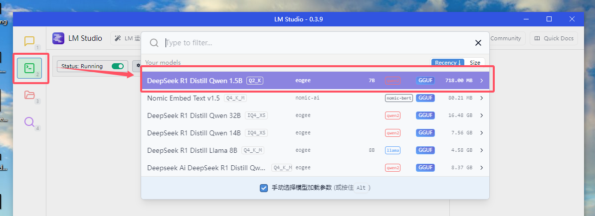Open the Quick Docs button
The image size is (595, 216).
coord(554,38)
